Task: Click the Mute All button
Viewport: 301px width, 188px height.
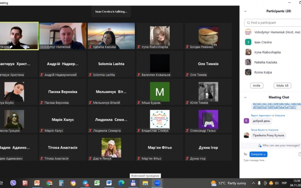Action: [x=282, y=86]
